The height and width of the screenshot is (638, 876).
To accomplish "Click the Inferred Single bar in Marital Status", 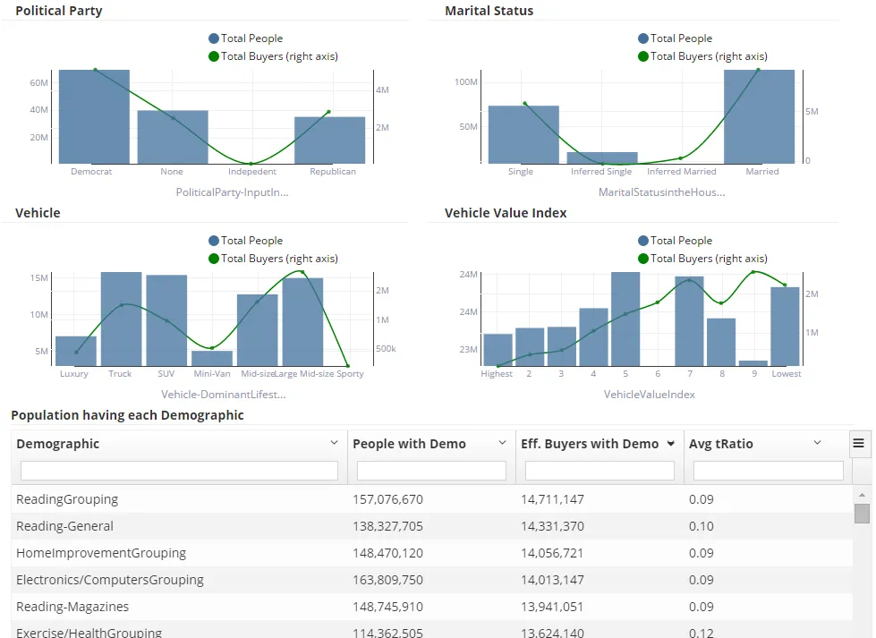I will pos(602,157).
